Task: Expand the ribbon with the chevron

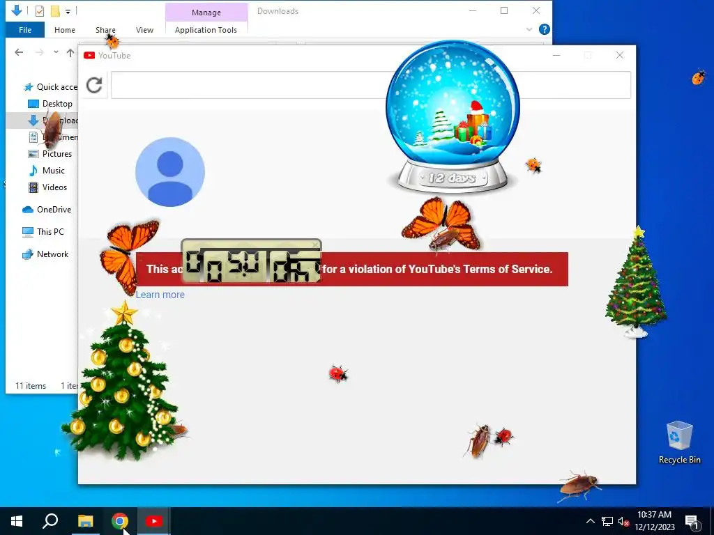Action: pos(529,29)
